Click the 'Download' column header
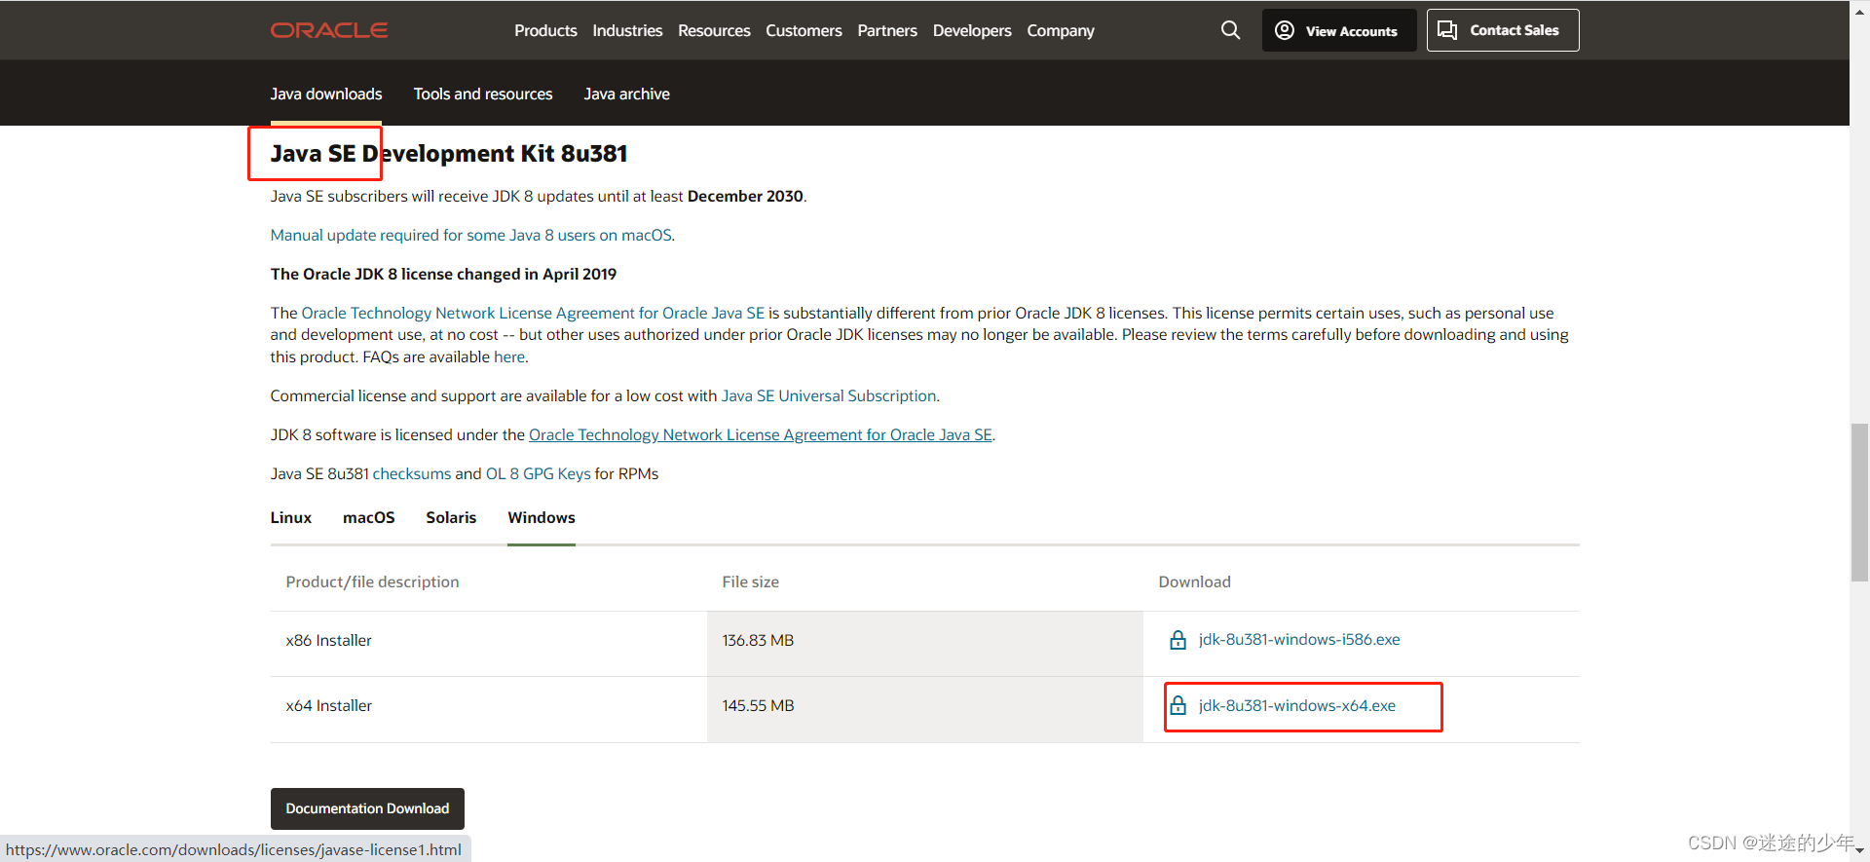Image resolution: width=1870 pixels, height=862 pixels. pyautogui.click(x=1194, y=581)
